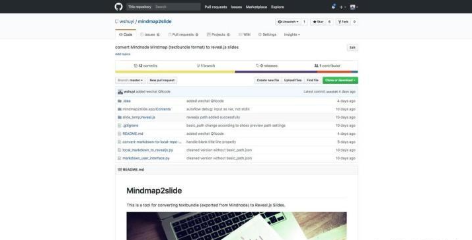Open Explore in top navigation
Viewport: 472px width, 240px height.
click(277, 7)
